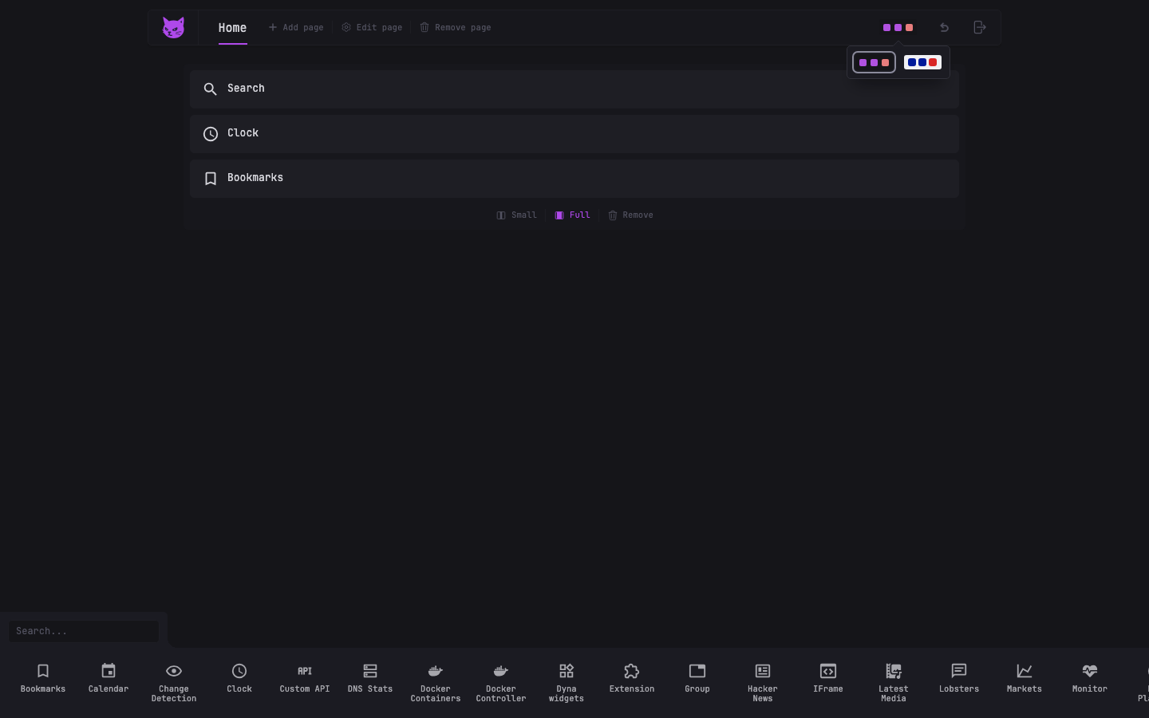The image size is (1149, 718).
Task: Set column width to Full
Action: pyautogui.click(x=573, y=215)
